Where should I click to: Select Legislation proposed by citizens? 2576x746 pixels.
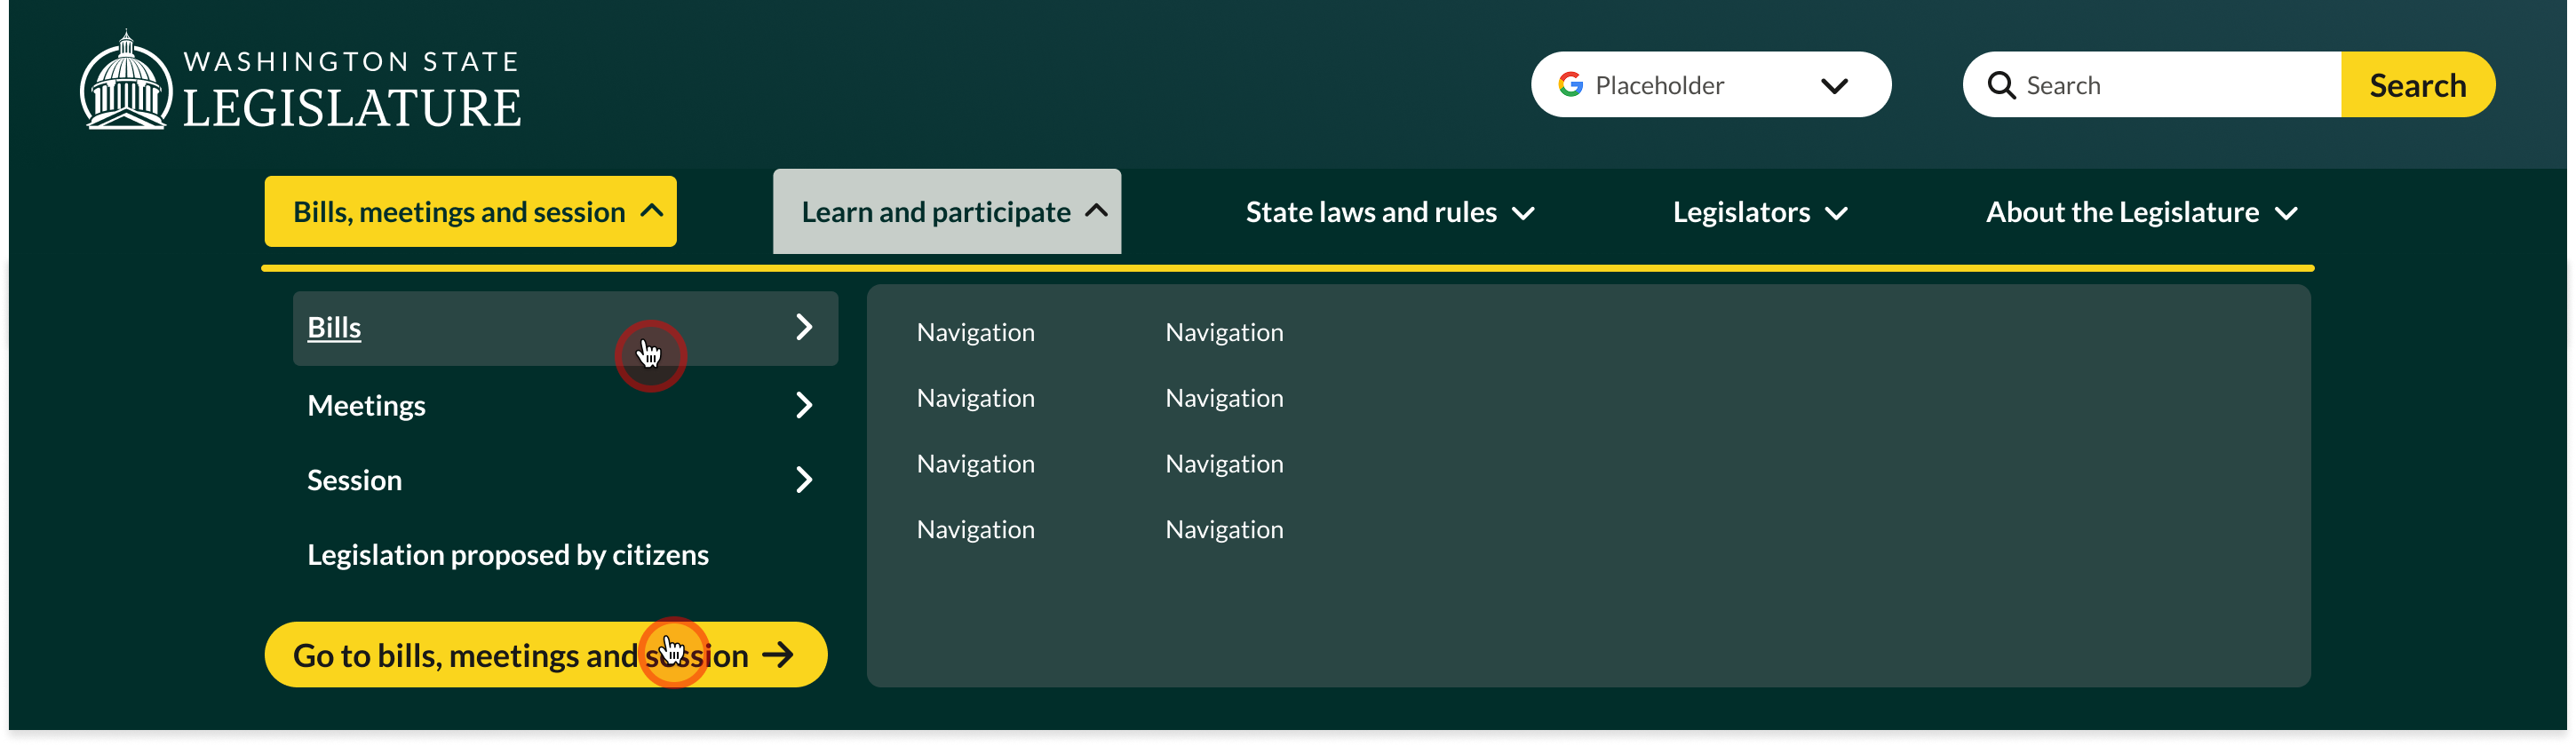pos(508,553)
